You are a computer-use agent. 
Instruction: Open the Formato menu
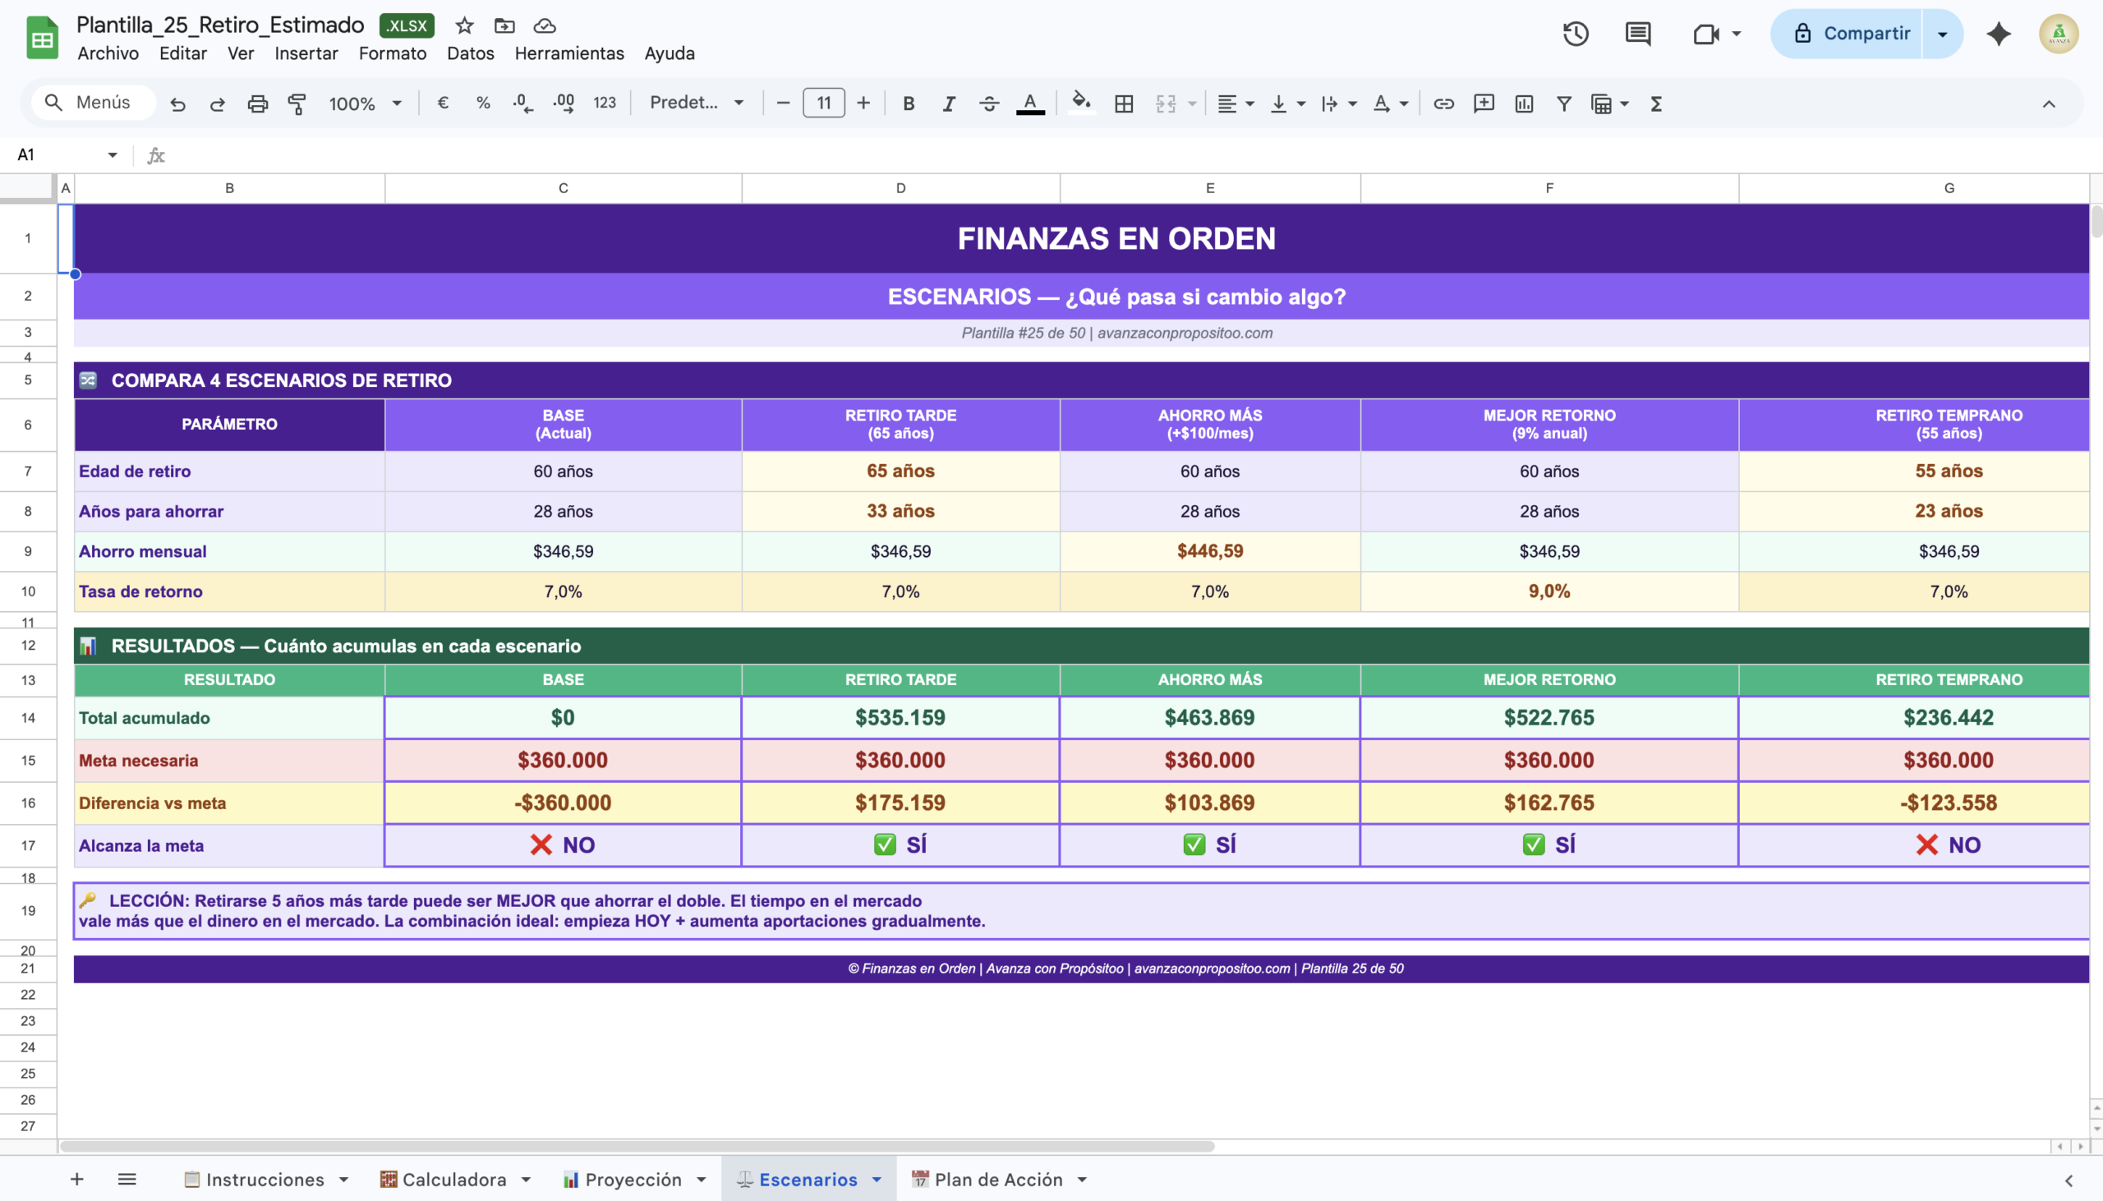(393, 53)
